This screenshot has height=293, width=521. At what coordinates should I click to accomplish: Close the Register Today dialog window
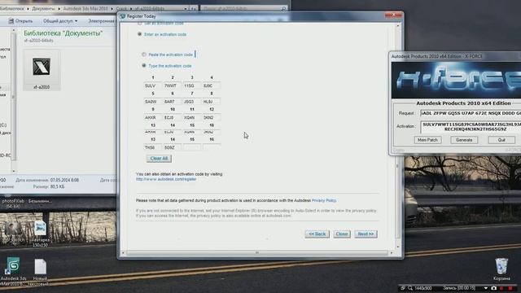click(x=394, y=15)
